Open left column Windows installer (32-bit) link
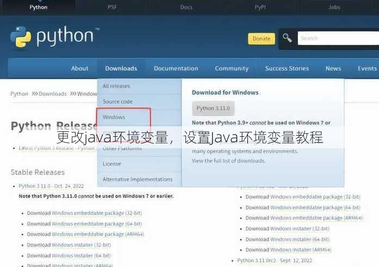 81,245
